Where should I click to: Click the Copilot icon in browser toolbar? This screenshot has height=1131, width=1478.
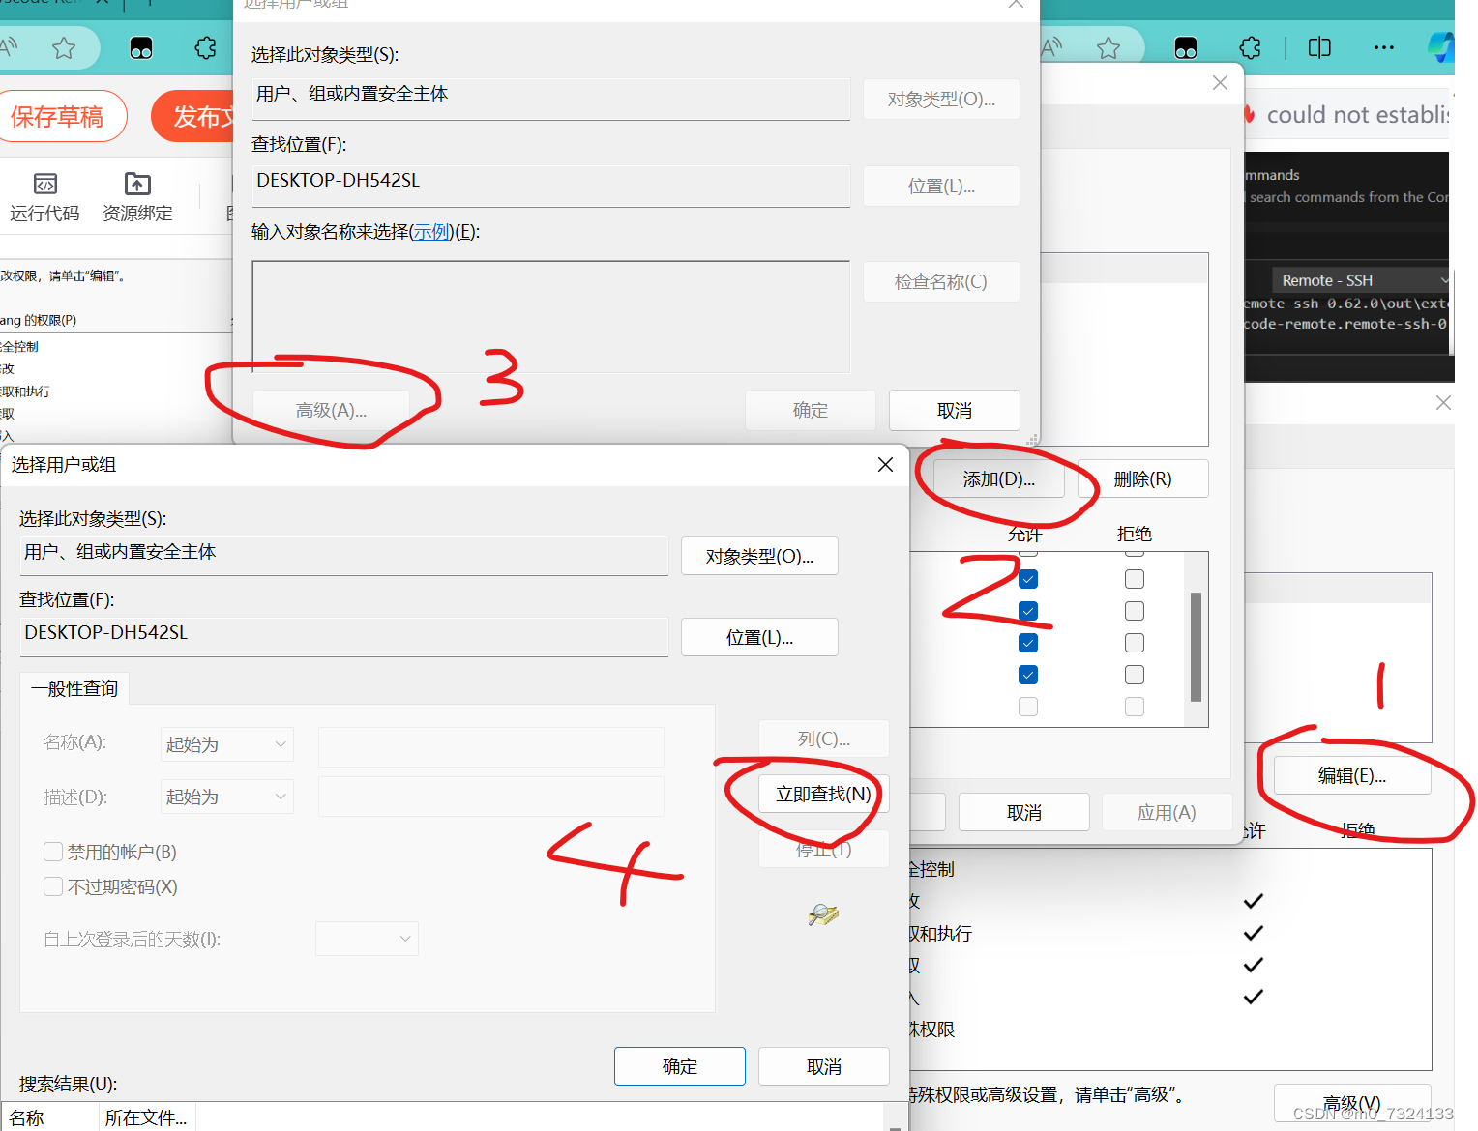pos(1441,47)
